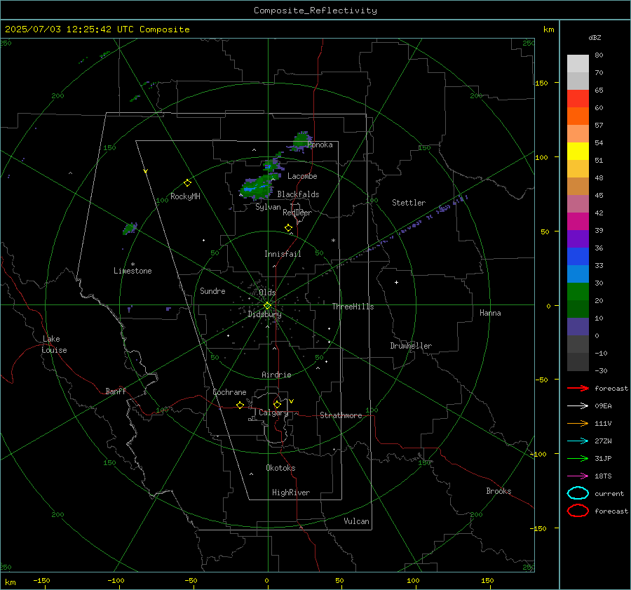The width and height of the screenshot is (631, 590).
Task: Click the cyan current ellipse legend icon
Action: pos(578,493)
